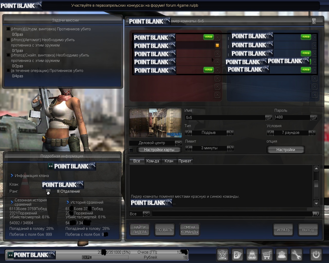Click chat scrollbar up arrow

click(x=316, y=168)
